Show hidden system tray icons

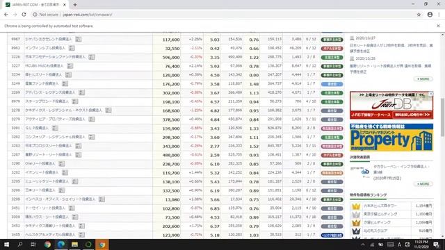click(x=363, y=244)
